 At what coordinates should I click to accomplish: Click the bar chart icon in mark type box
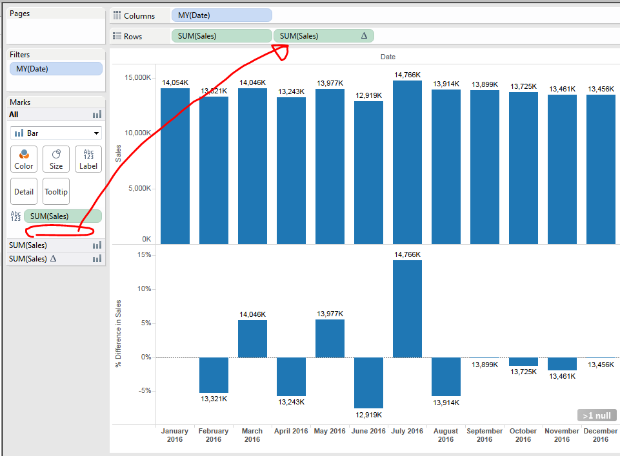click(19, 133)
